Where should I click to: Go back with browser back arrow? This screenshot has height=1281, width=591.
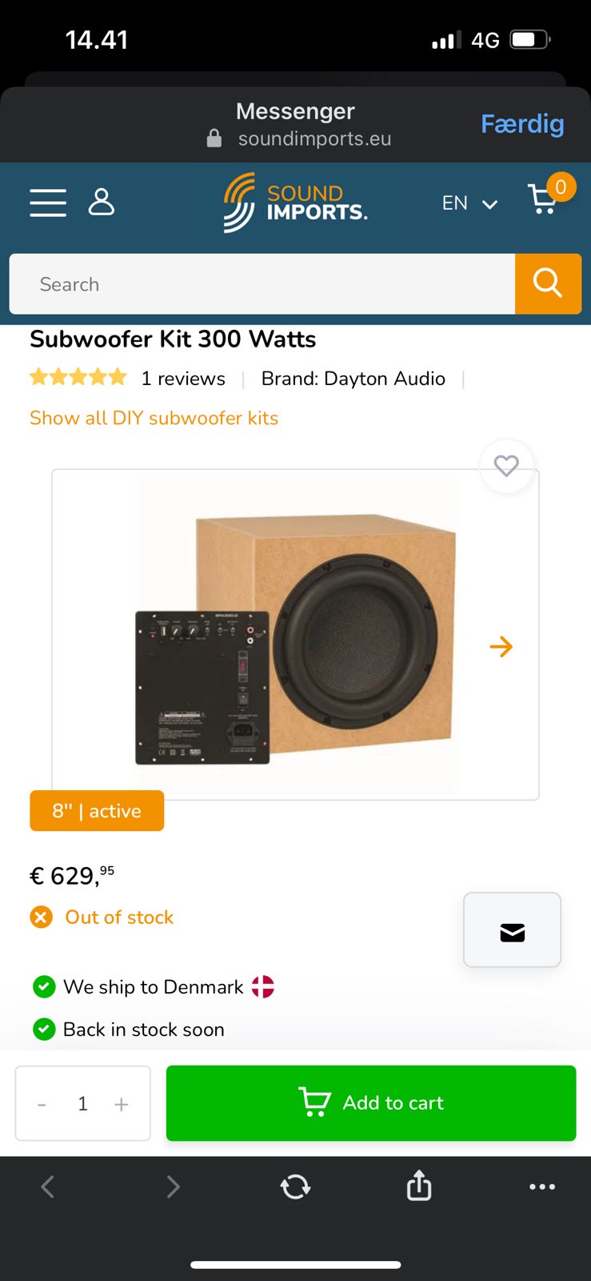pyautogui.click(x=48, y=1186)
